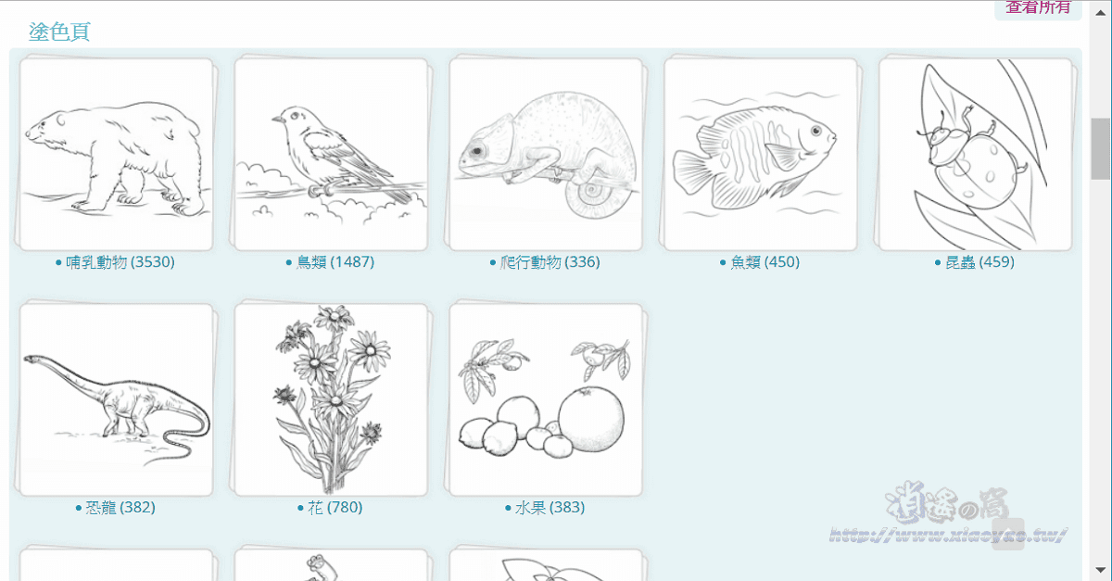This screenshot has height=581, width=1112.
Task: Open the flowers bouquet coloring thumbnail
Action: tap(331, 399)
